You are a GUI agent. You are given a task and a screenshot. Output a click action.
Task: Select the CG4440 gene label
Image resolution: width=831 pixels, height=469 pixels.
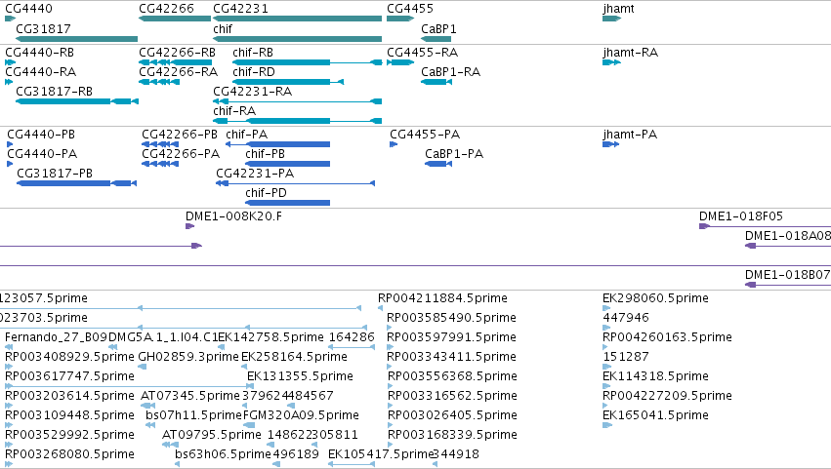coord(28,9)
